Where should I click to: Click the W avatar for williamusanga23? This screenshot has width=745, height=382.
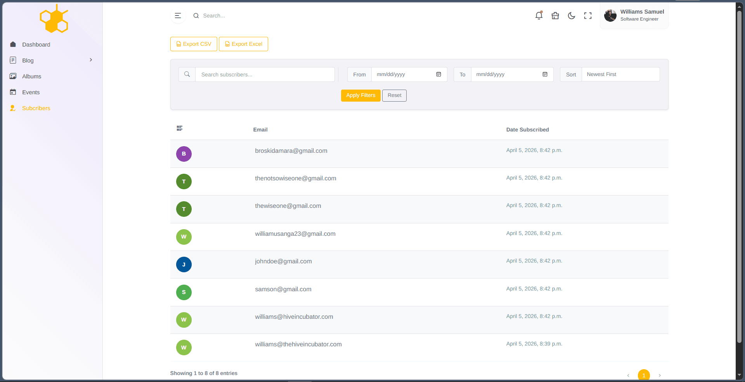coord(184,237)
